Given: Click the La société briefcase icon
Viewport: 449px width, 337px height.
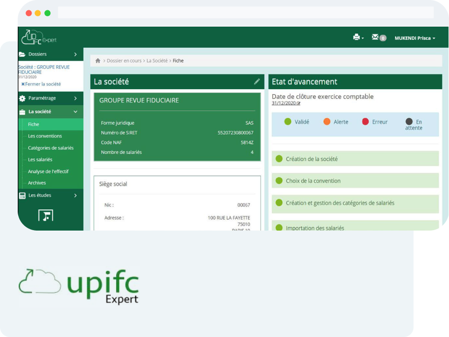Looking at the screenshot, I should pyautogui.click(x=22, y=112).
